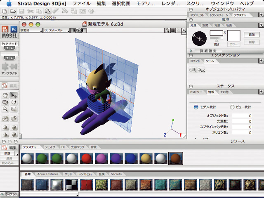Switch to the シェイプ resource tab
Screen dimensions: 264x198
(50, 147)
